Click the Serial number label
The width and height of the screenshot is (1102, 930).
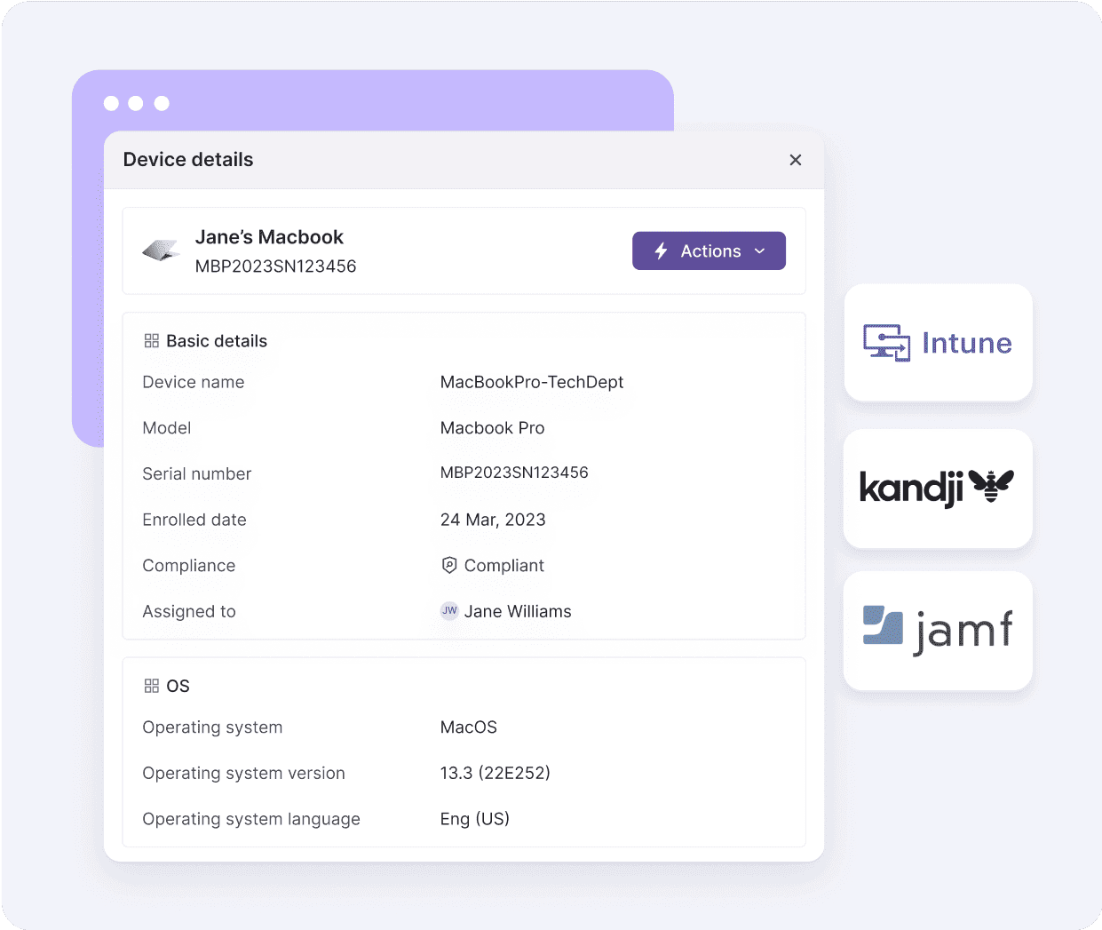[x=197, y=473]
